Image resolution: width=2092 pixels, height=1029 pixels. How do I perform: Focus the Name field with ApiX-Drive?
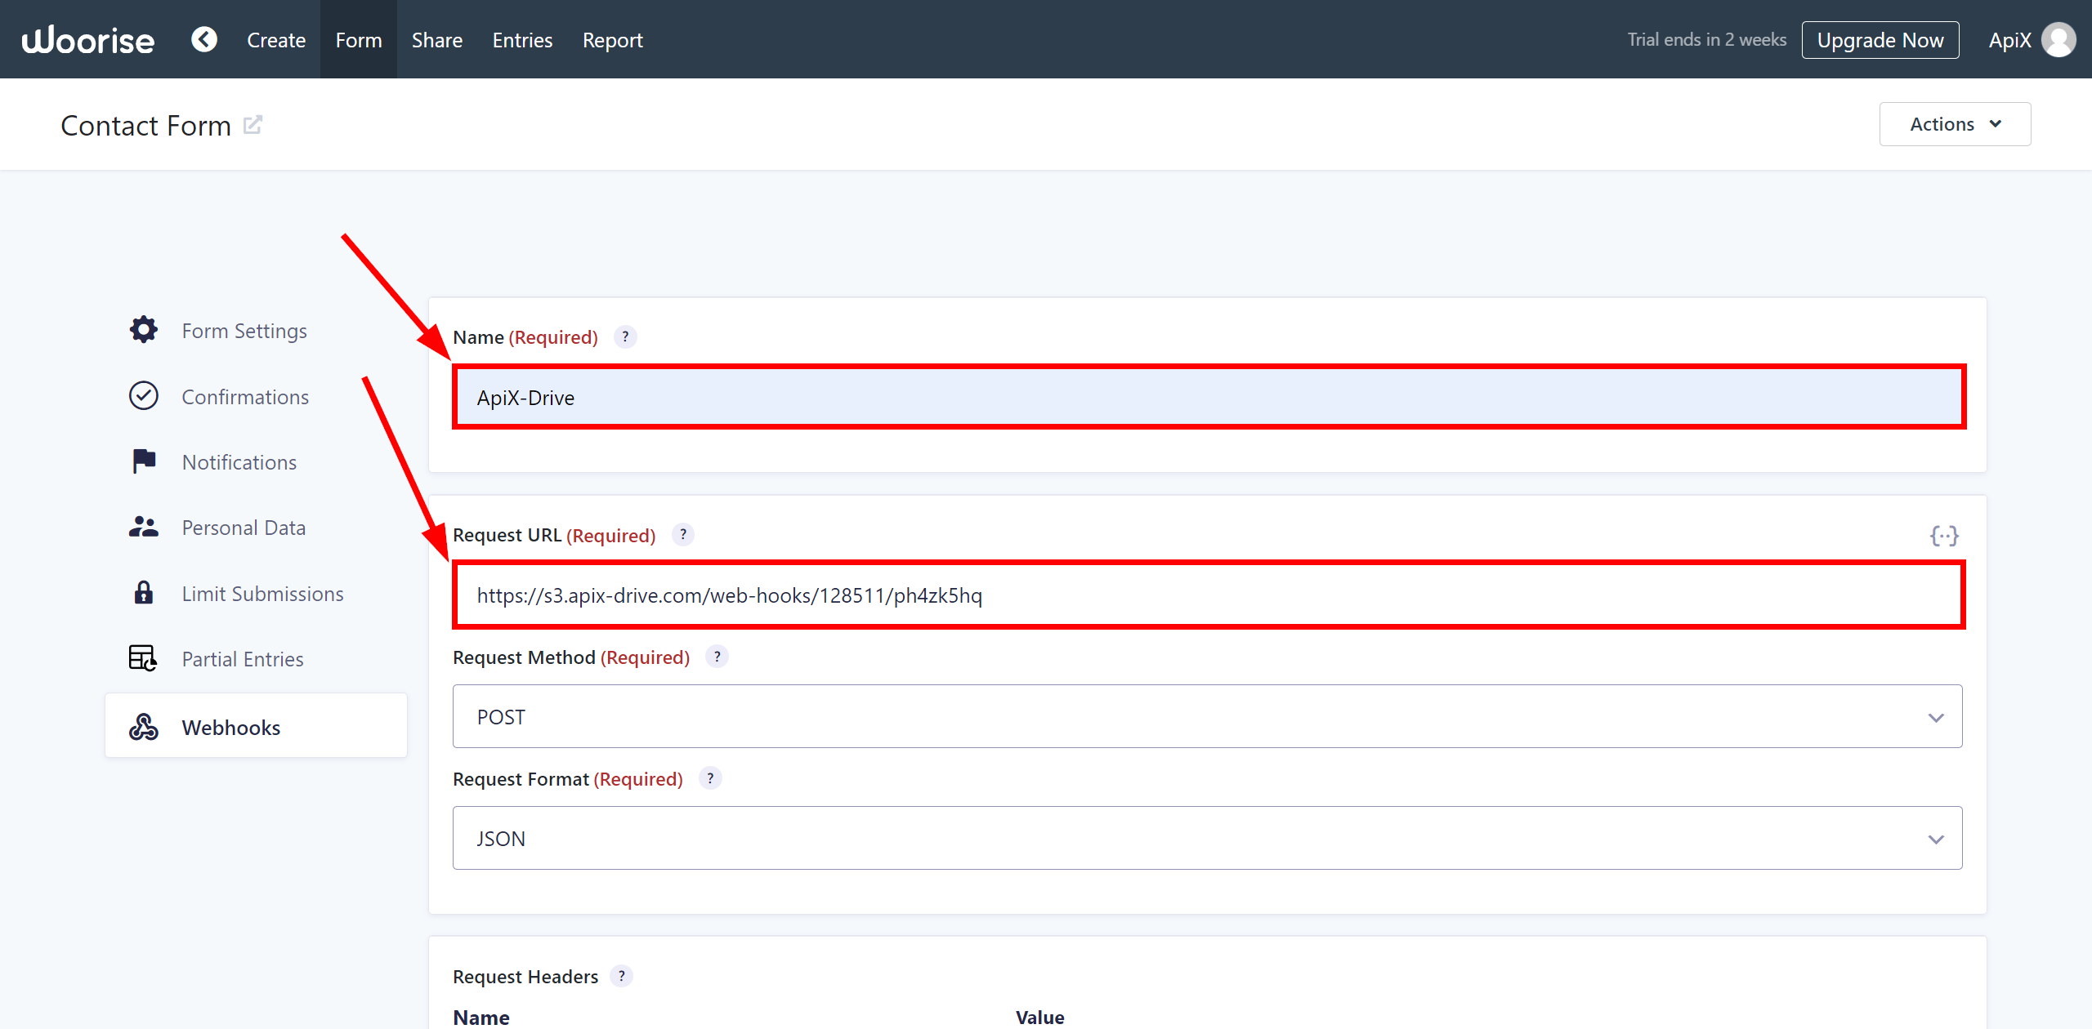pyautogui.click(x=1209, y=398)
